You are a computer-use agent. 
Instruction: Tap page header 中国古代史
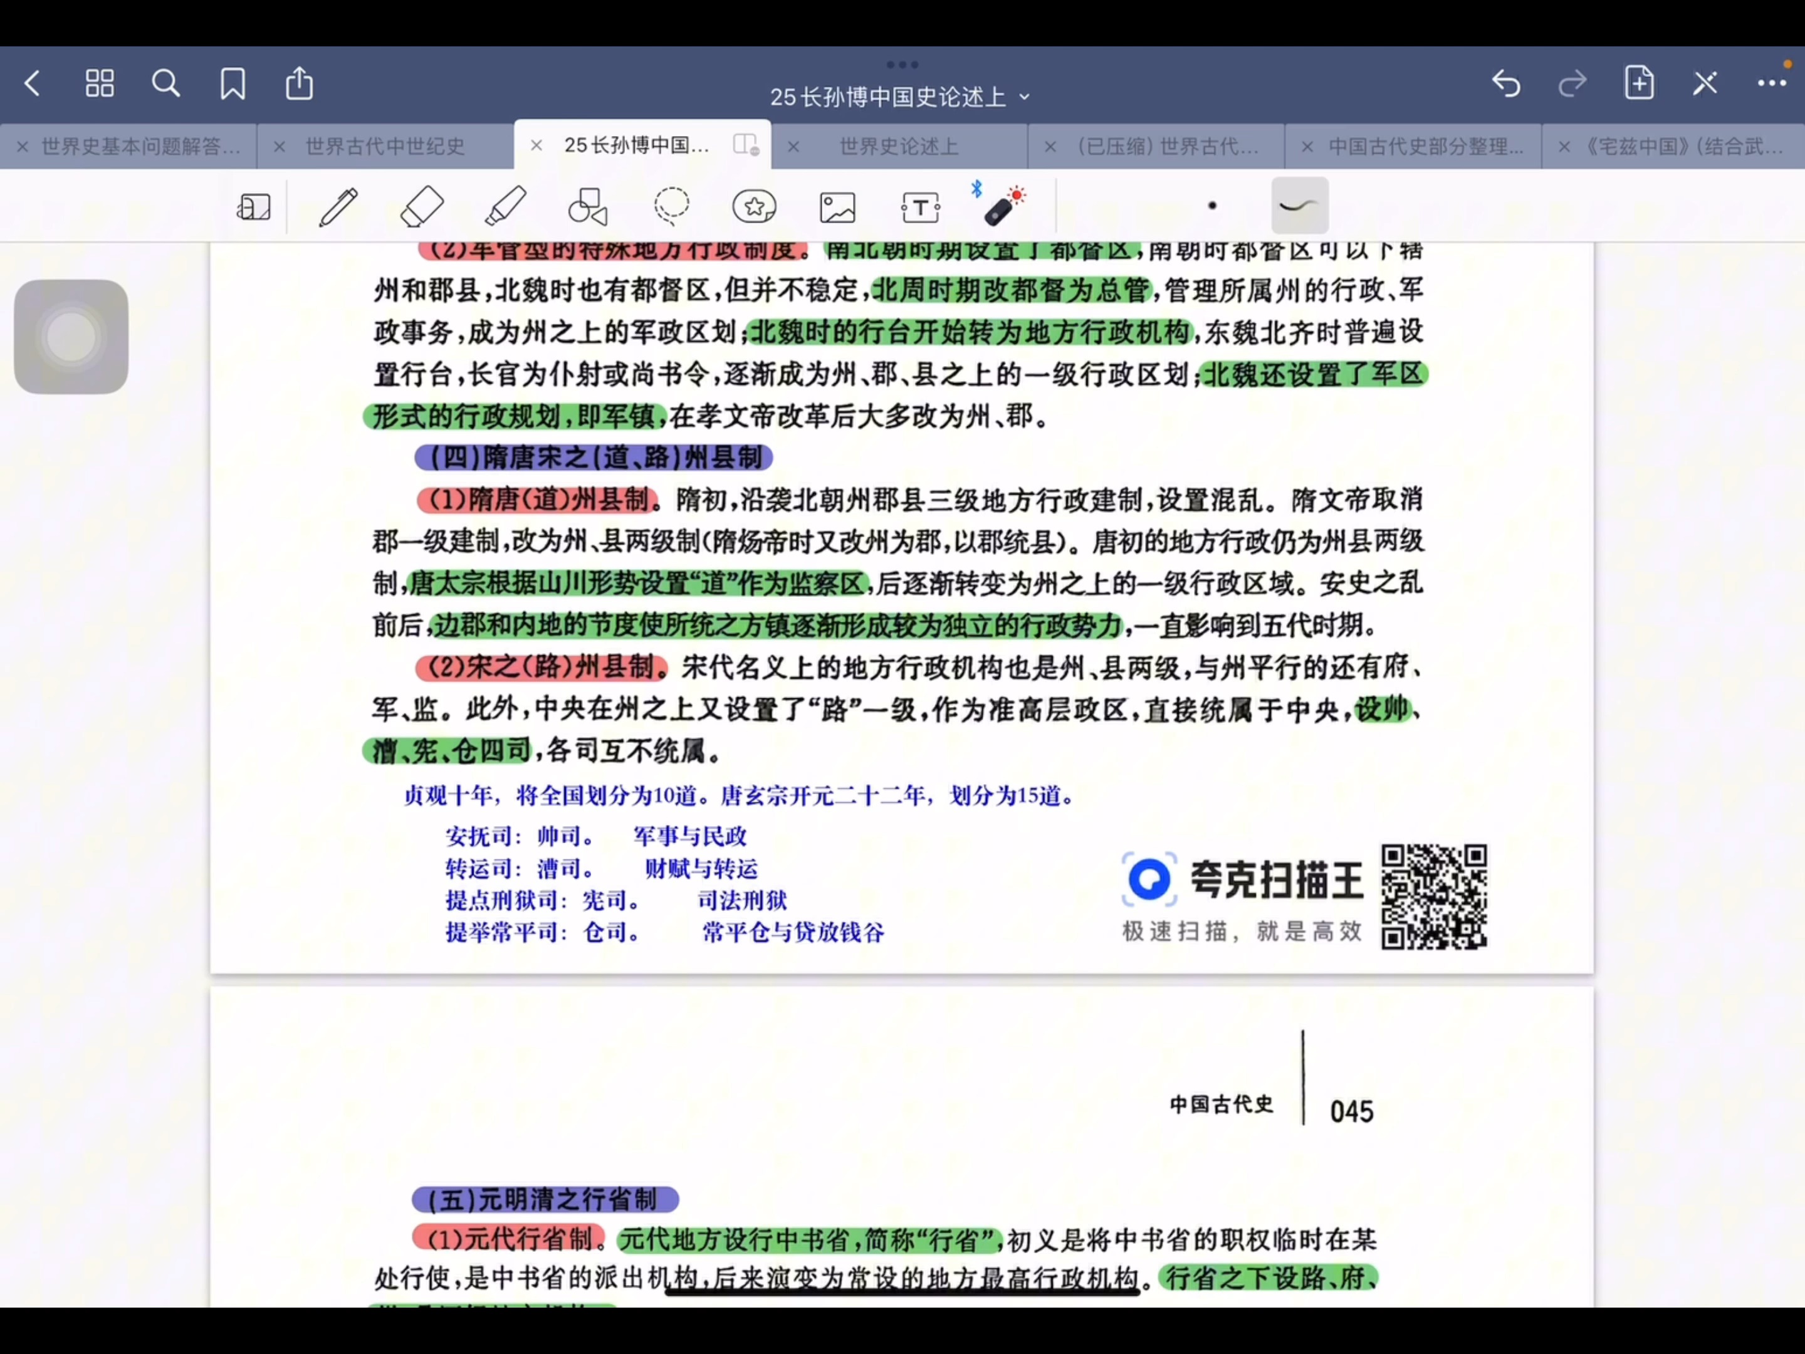(x=1221, y=1105)
